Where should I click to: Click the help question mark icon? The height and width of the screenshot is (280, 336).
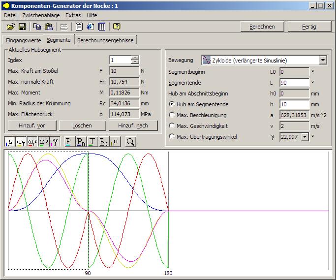click(117, 27)
